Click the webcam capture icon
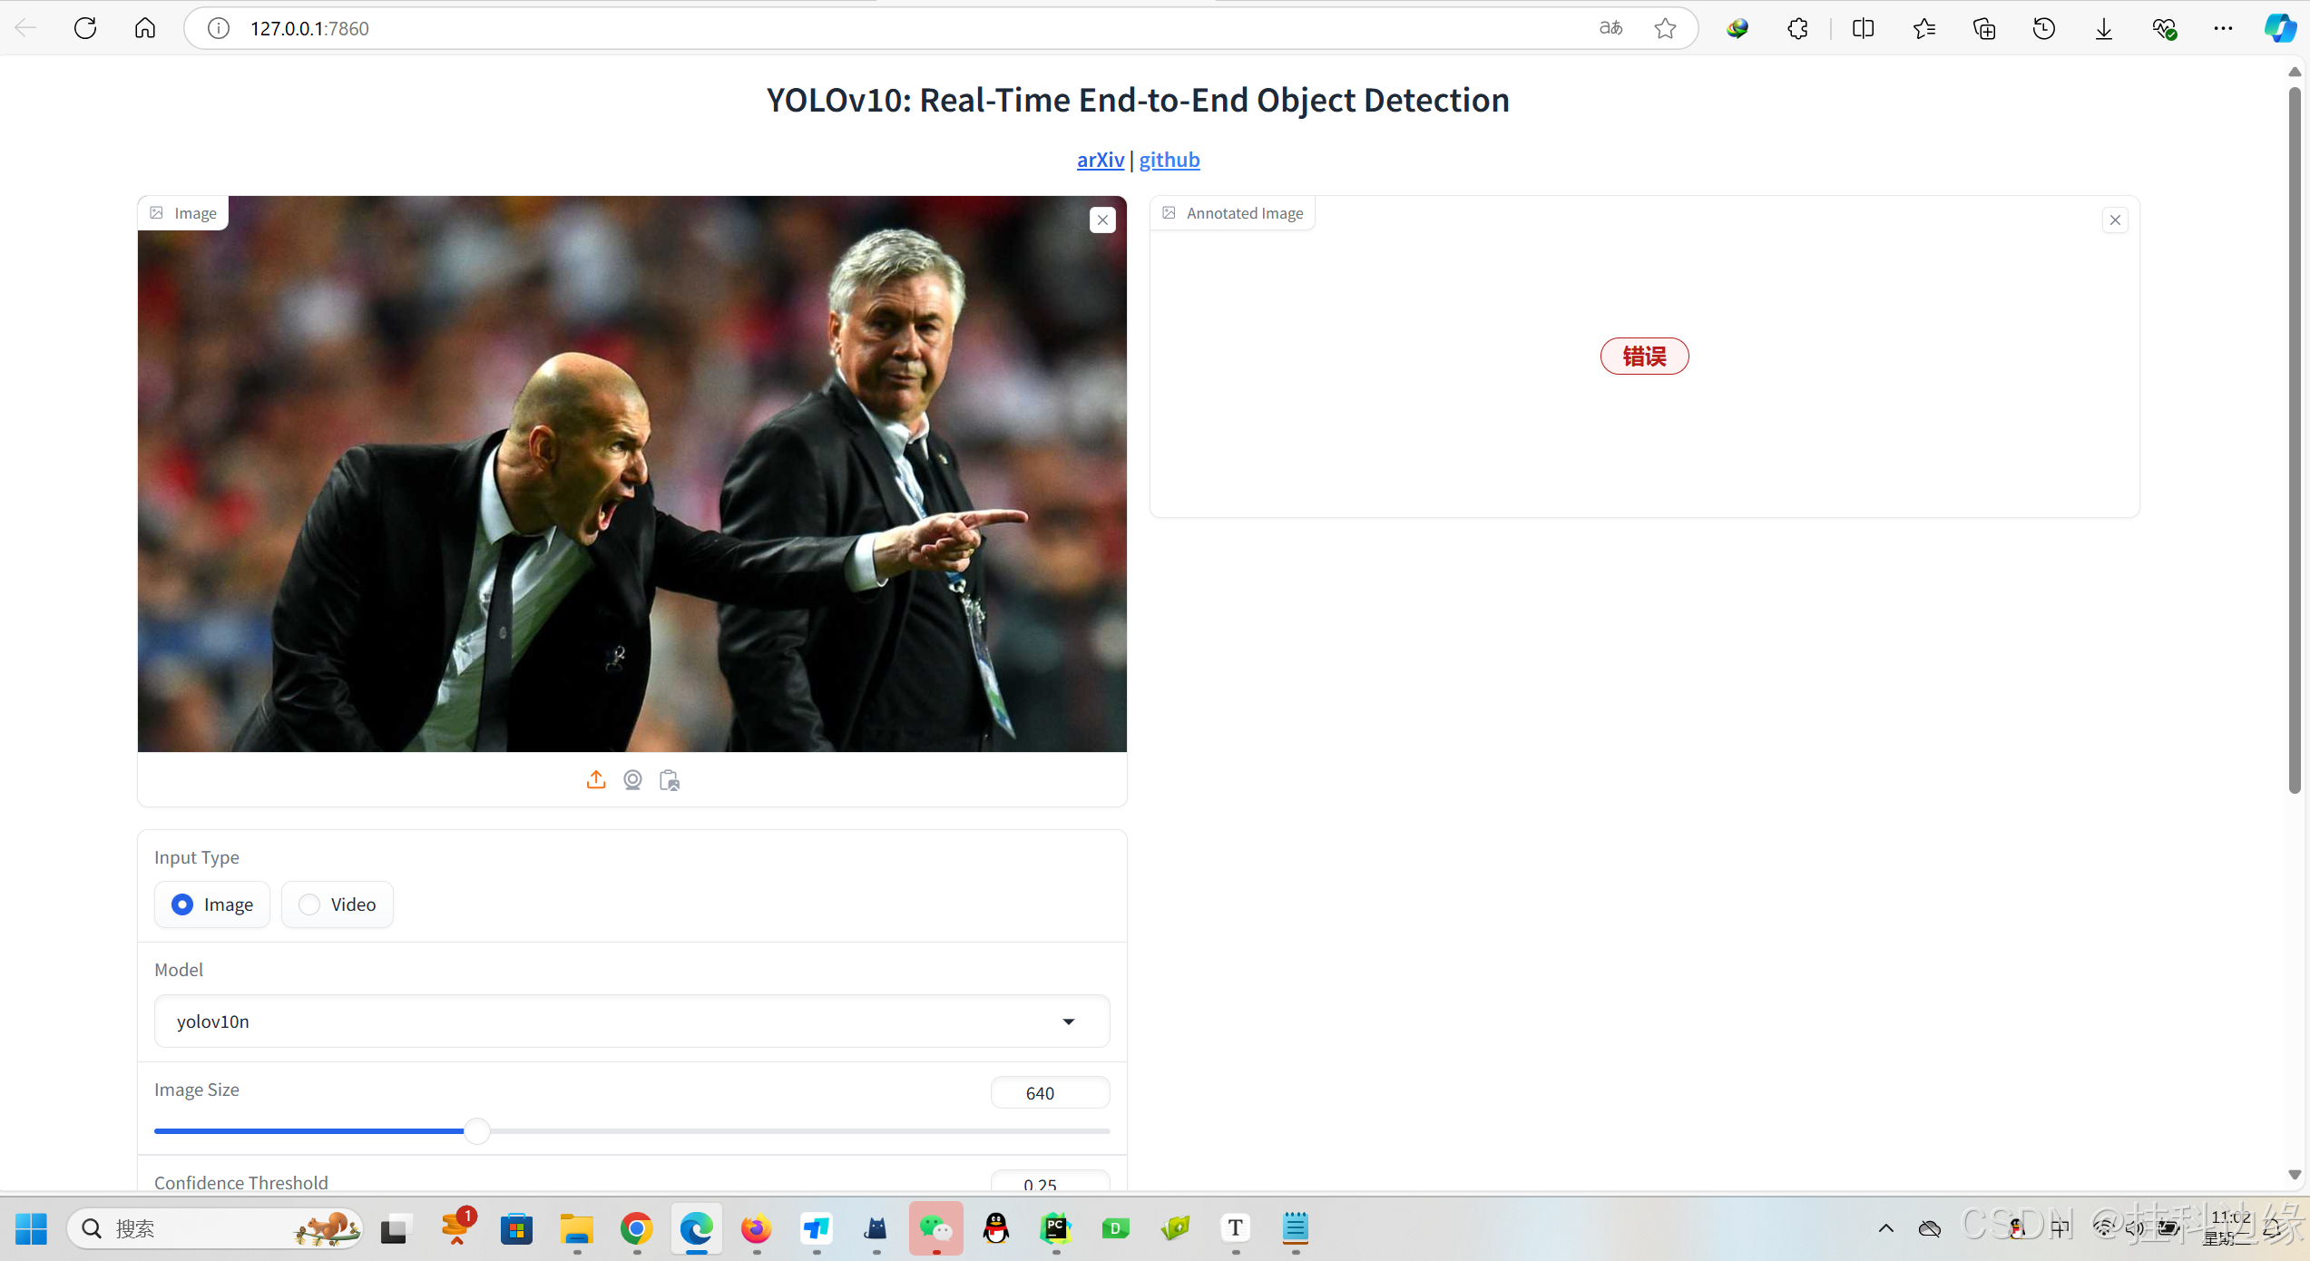The width and height of the screenshot is (2310, 1261). [632, 780]
